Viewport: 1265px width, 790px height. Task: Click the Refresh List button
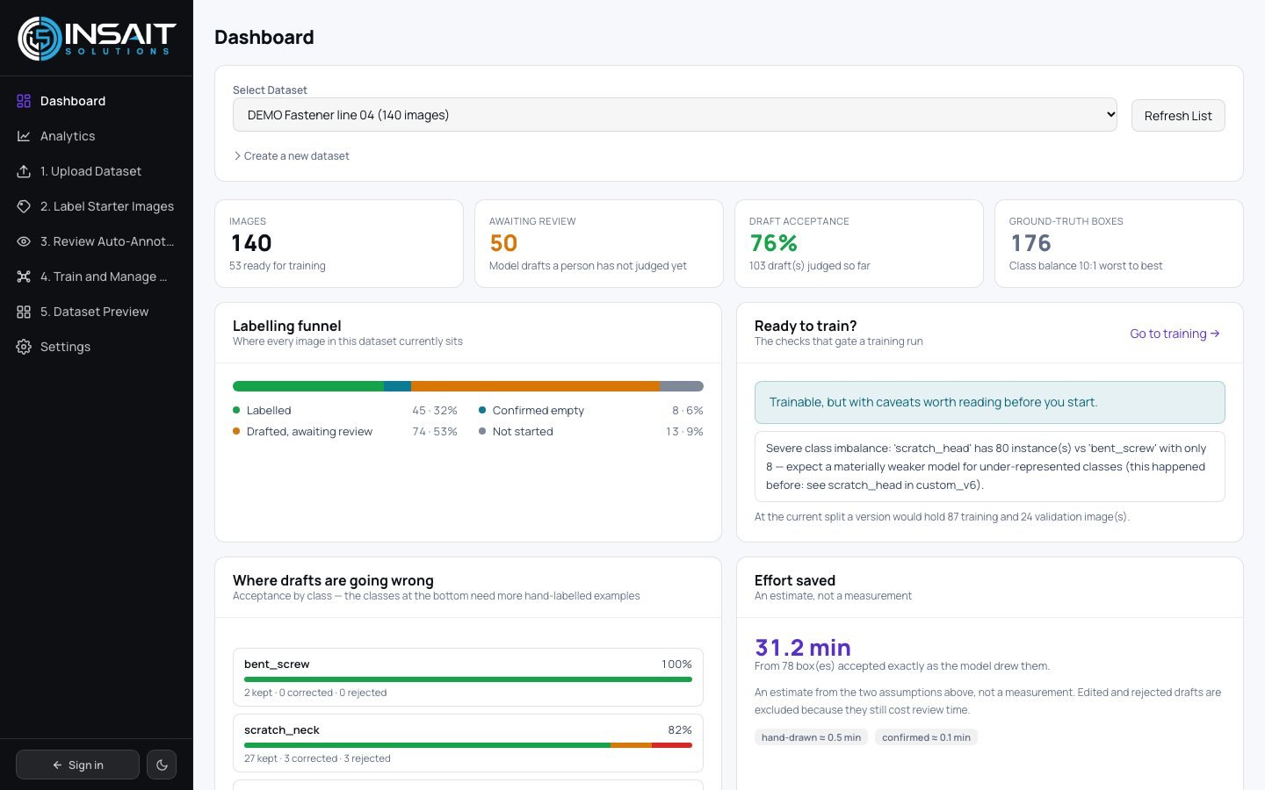tap(1178, 116)
